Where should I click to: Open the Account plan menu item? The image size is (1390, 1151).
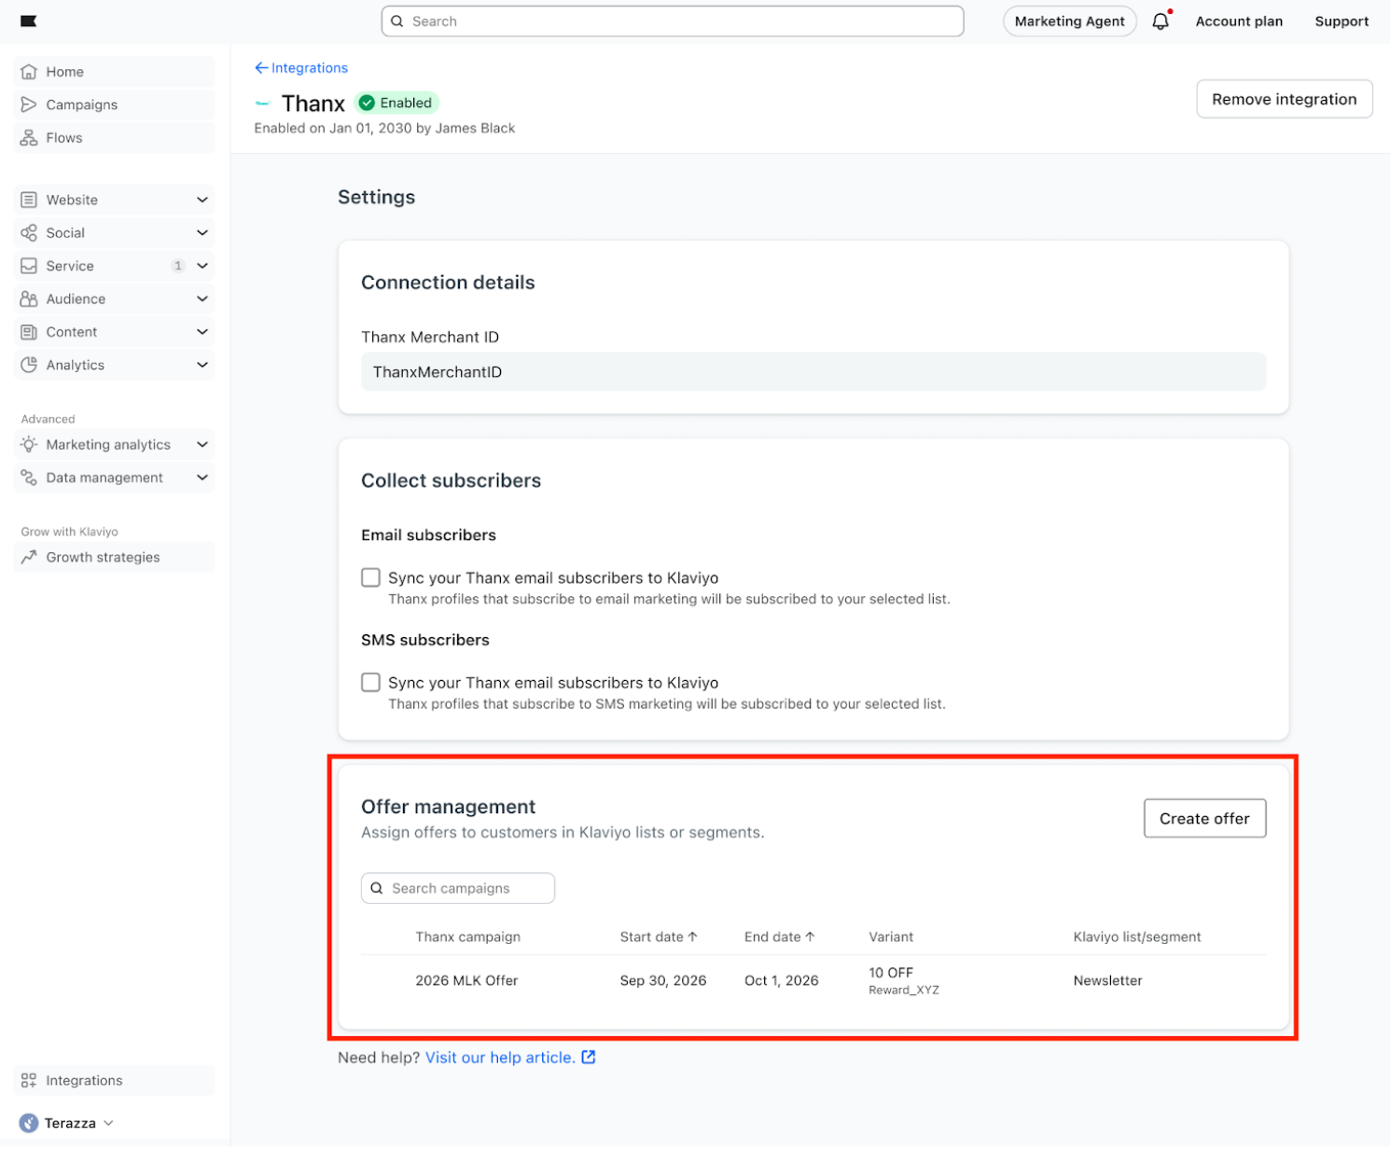(1239, 21)
